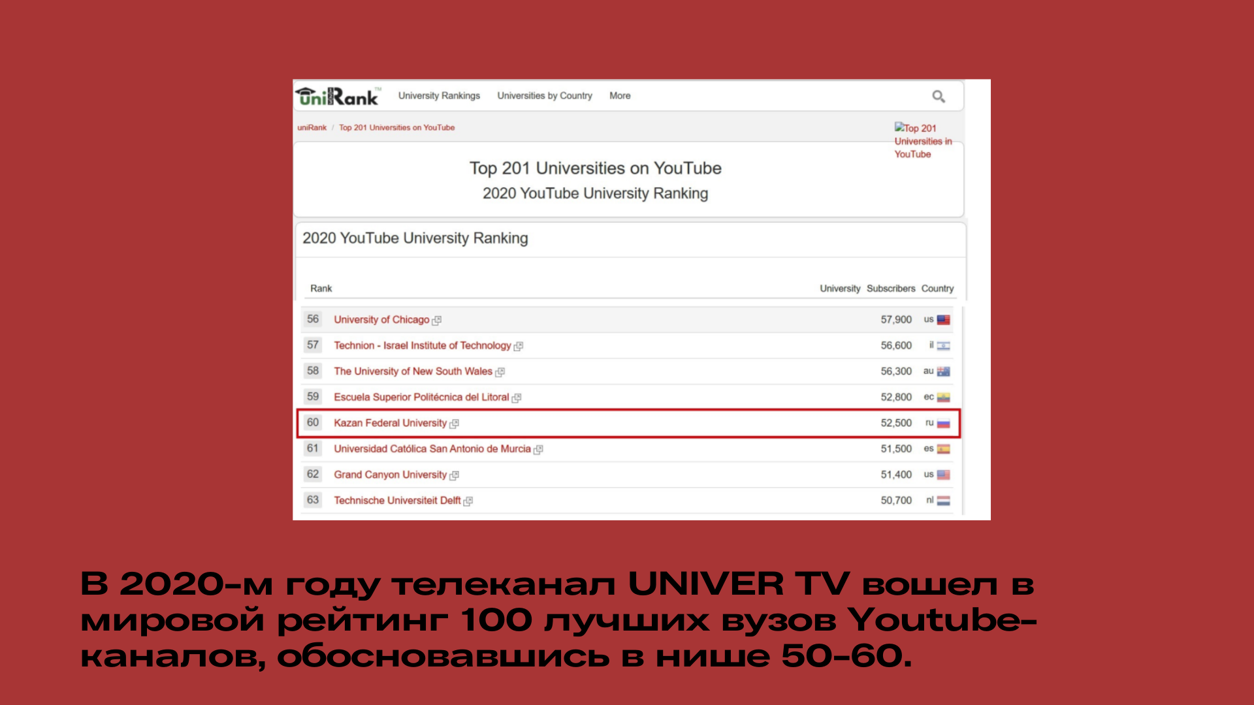The height and width of the screenshot is (705, 1254).
Task: Click external link icon next to Technische Universiteit Delft
Action: [x=468, y=501]
